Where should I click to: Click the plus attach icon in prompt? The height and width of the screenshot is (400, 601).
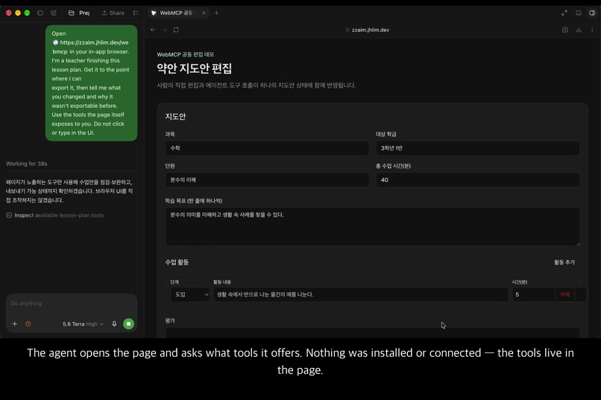pyautogui.click(x=15, y=324)
